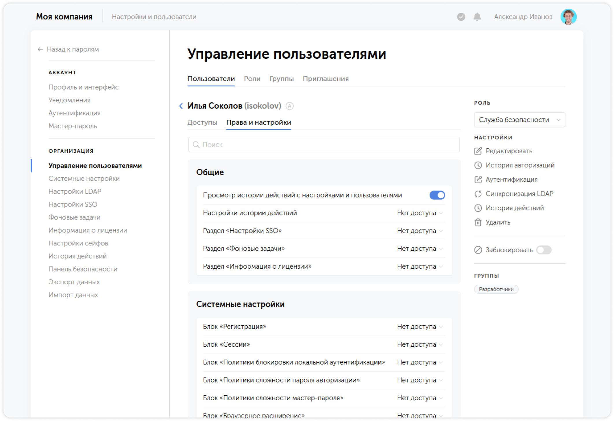Click Александр Иванов's avatar picture
The height and width of the screenshot is (421, 614).
click(568, 16)
